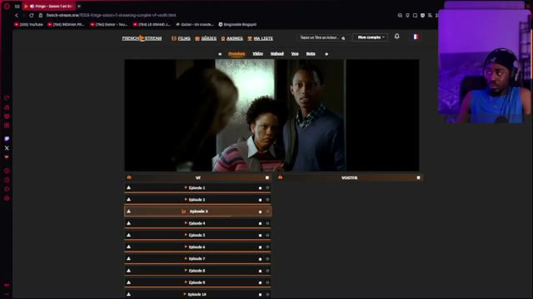Image resolution: width=533 pixels, height=299 pixels.
Task: Select the Fringe - Saison 1 browser tab
Action: coord(48,6)
